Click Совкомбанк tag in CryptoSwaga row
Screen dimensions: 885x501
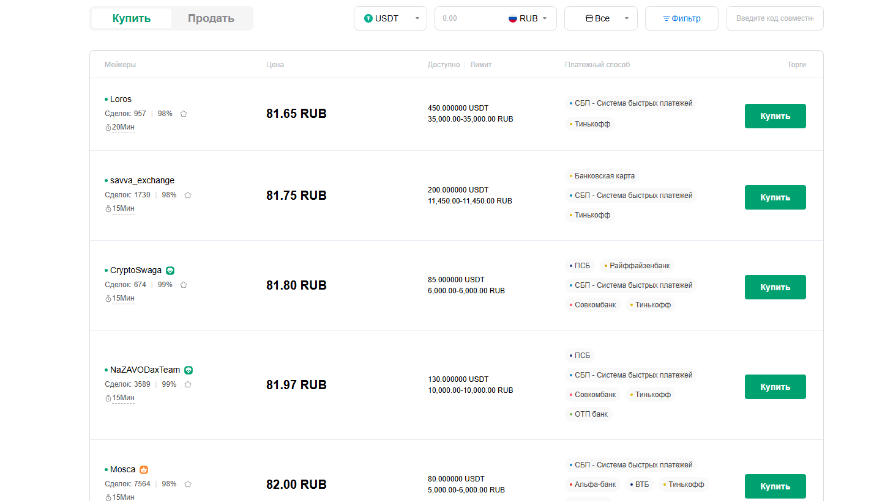click(592, 305)
